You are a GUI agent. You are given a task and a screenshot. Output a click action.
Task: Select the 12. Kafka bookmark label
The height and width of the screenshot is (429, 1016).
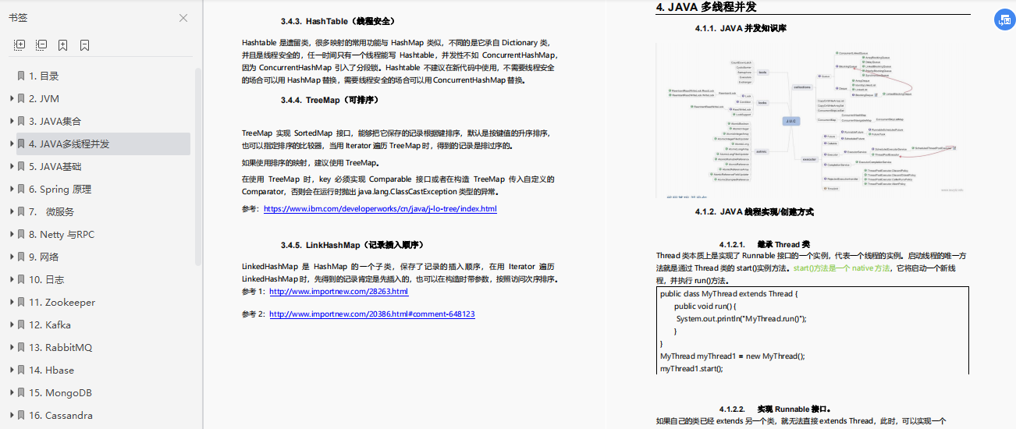50,324
